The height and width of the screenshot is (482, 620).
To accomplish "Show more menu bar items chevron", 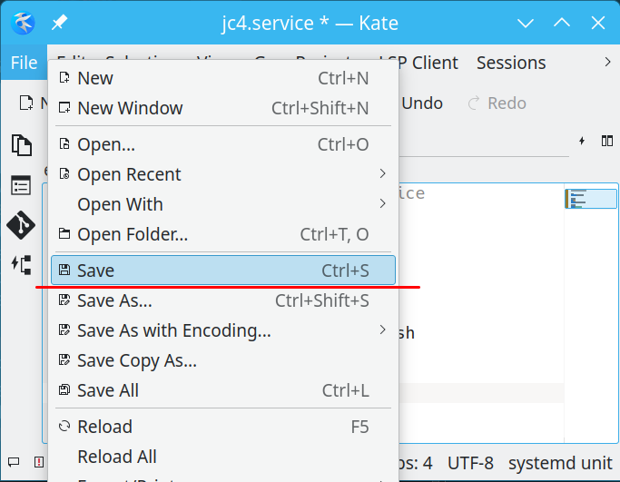I will [x=607, y=63].
